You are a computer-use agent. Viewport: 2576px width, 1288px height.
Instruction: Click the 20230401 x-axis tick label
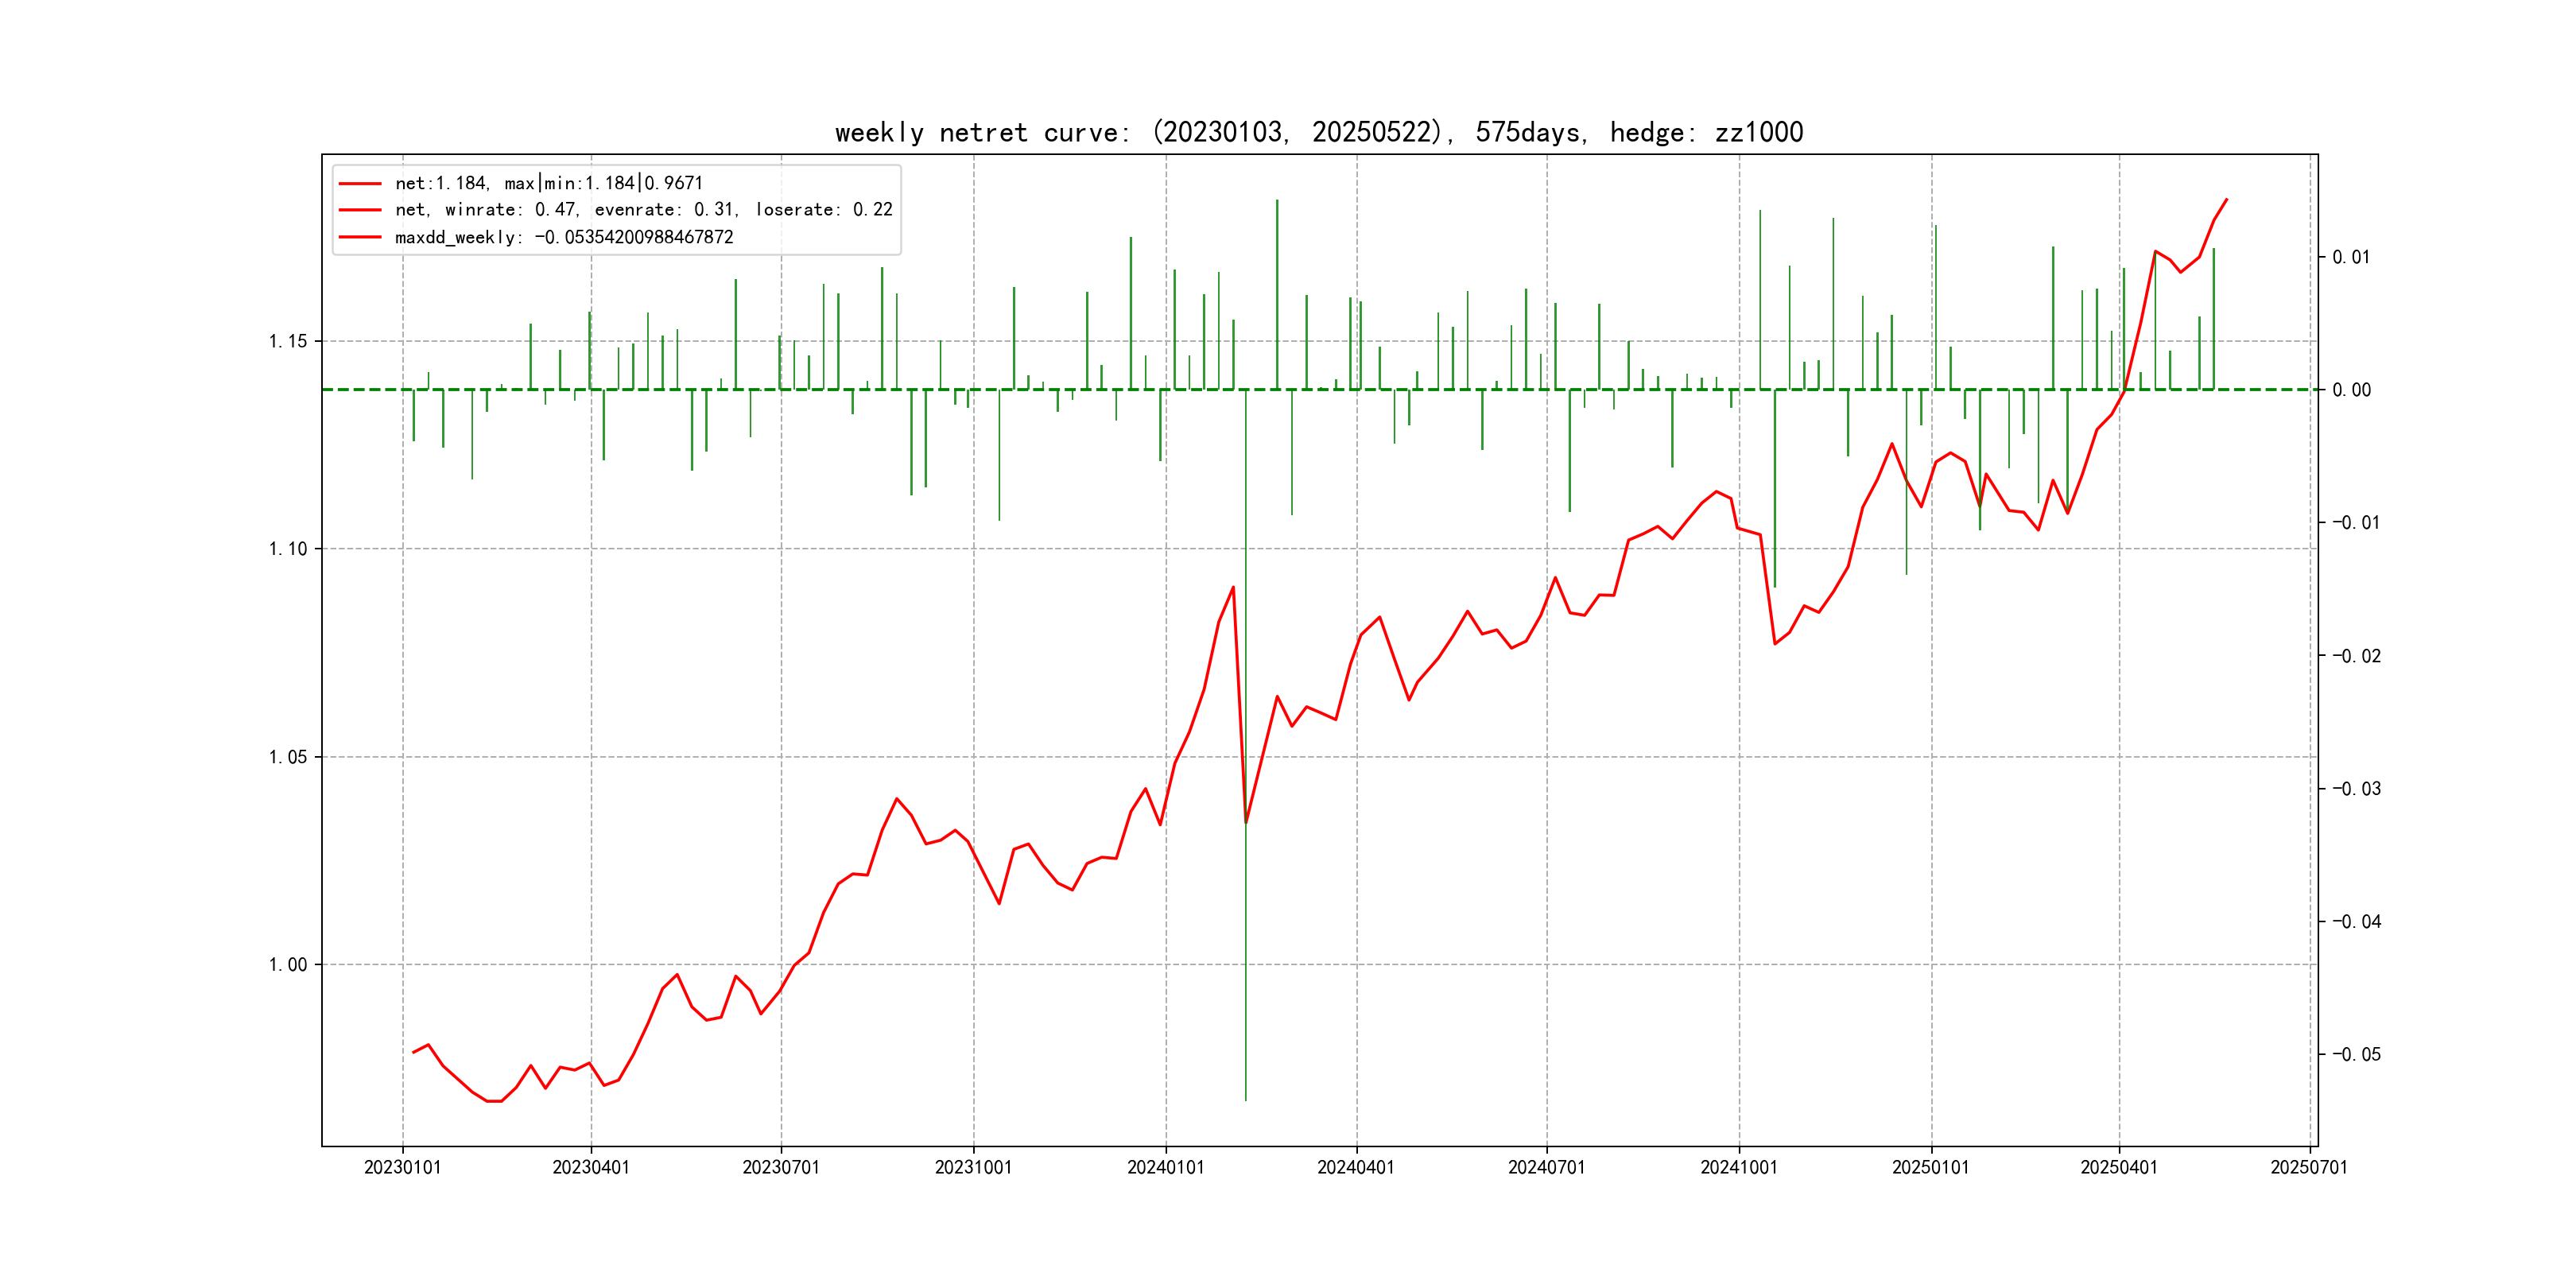591,1168
